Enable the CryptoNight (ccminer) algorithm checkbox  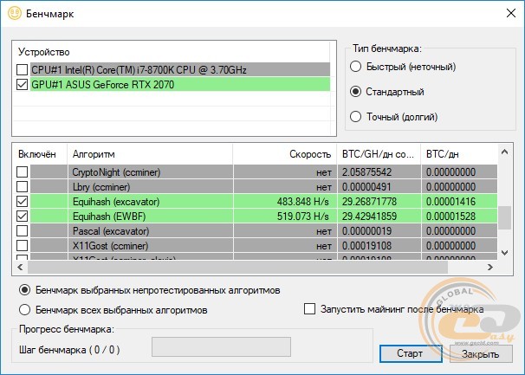(x=23, y=172)
